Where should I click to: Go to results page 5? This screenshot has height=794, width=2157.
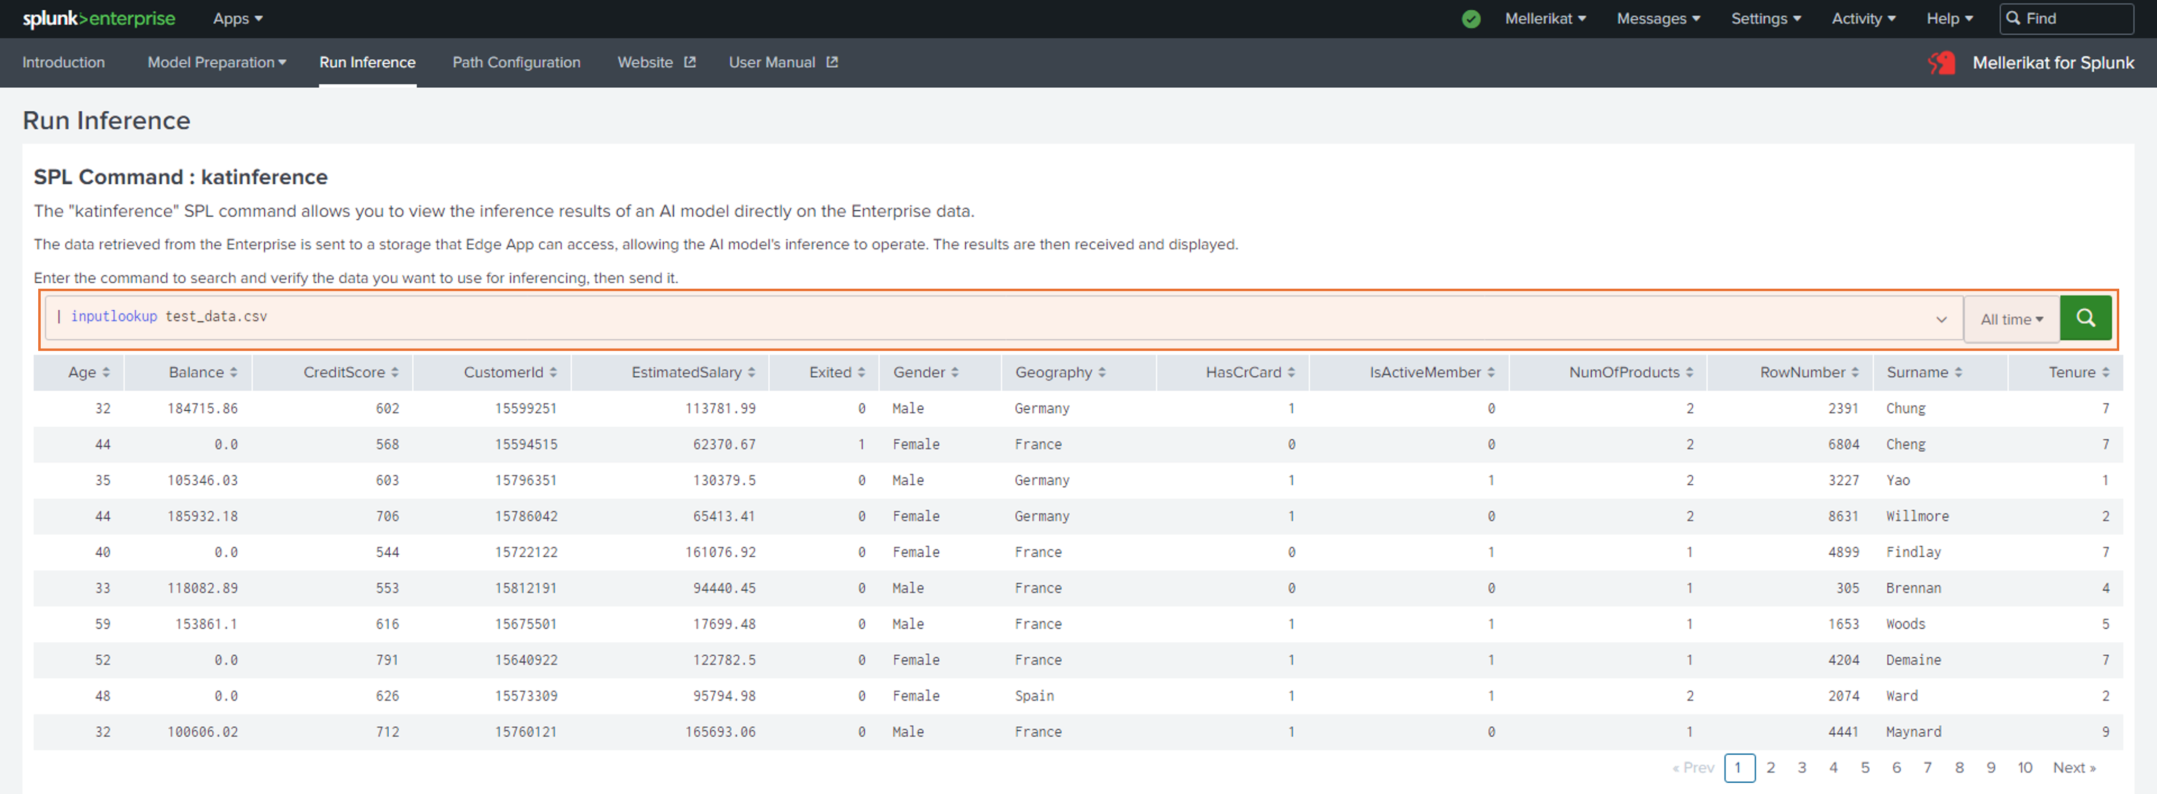[1865, 767]
